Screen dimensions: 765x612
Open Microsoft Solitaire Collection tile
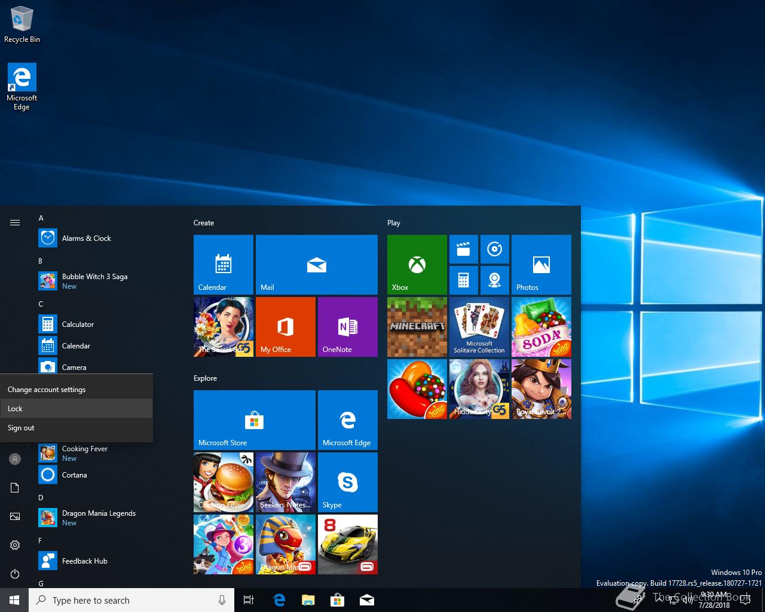pyautogui.click(x=479, y=327)
